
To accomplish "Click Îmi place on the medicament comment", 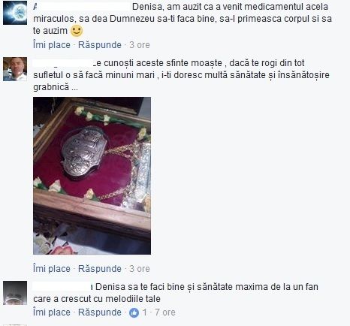I will click(52, 45).
